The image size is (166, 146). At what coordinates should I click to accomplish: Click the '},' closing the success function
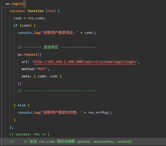coord(12,127)
